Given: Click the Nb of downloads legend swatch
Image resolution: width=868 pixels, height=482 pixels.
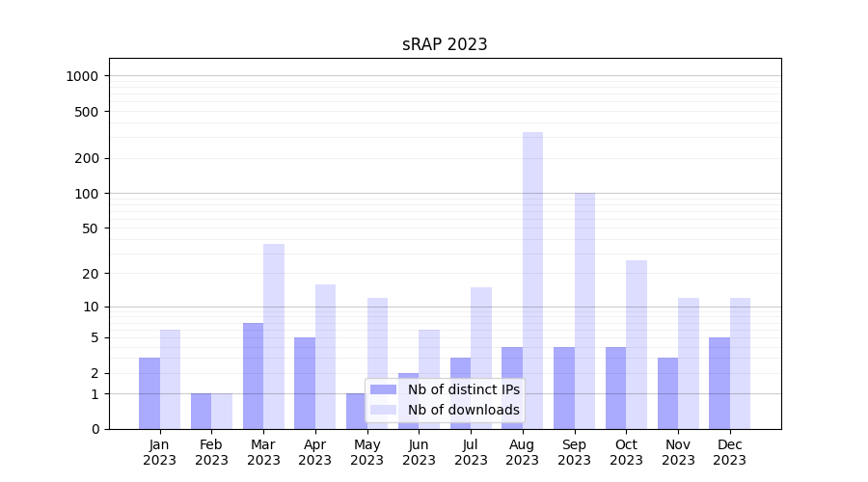Looking at the screenshot, I should (x=383, y=410).
